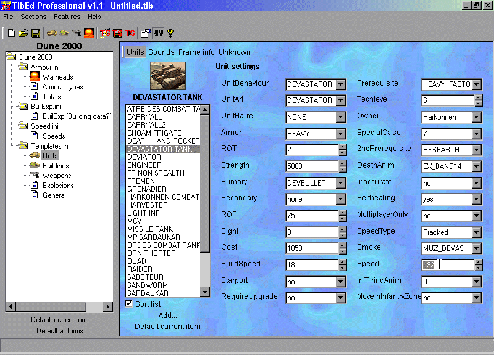The width and height of the screenshot is (494, 355).
Task: Click the tree panel horizontal scrollbar
Action: click(x=59, y=306)
